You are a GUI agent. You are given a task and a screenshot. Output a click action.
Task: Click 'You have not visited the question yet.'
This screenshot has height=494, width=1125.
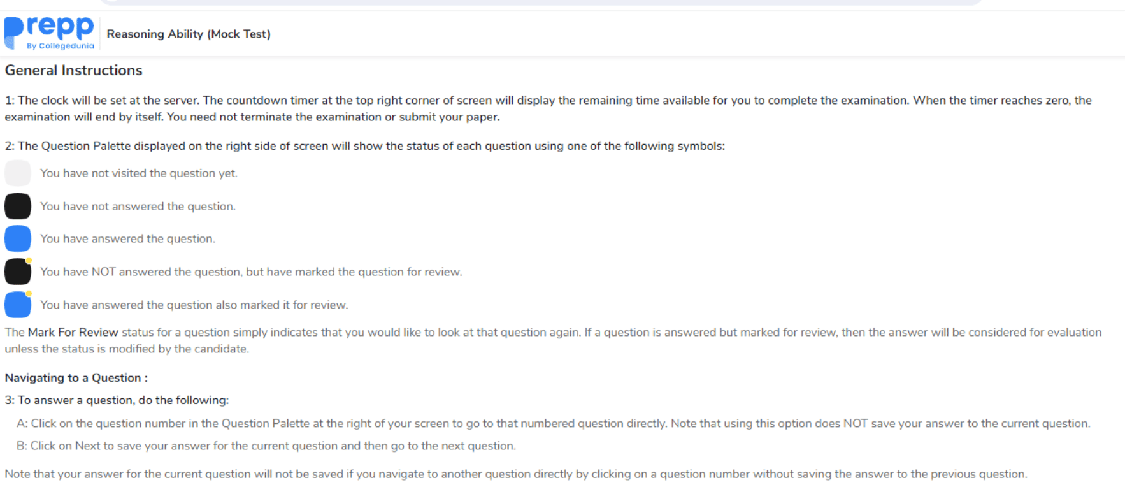tap(139, 173)
